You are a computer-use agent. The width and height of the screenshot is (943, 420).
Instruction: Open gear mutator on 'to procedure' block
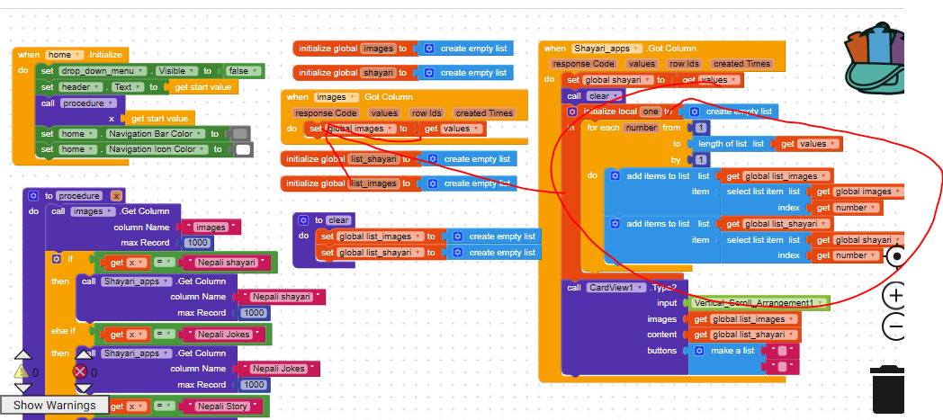pos(33,195)
